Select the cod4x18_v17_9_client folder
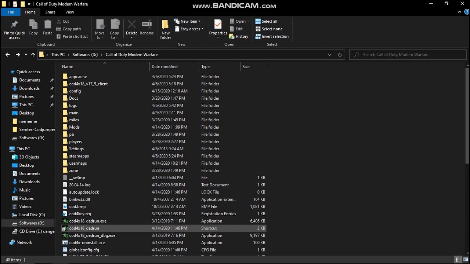This screenshot has height=264, width=470. 88,84
